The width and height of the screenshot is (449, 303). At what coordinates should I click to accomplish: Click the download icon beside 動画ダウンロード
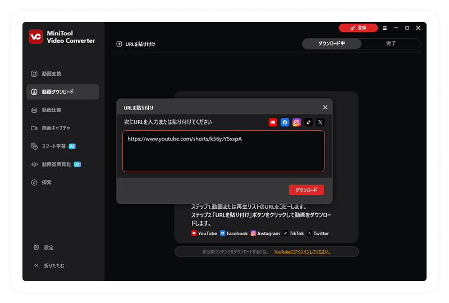34,92
